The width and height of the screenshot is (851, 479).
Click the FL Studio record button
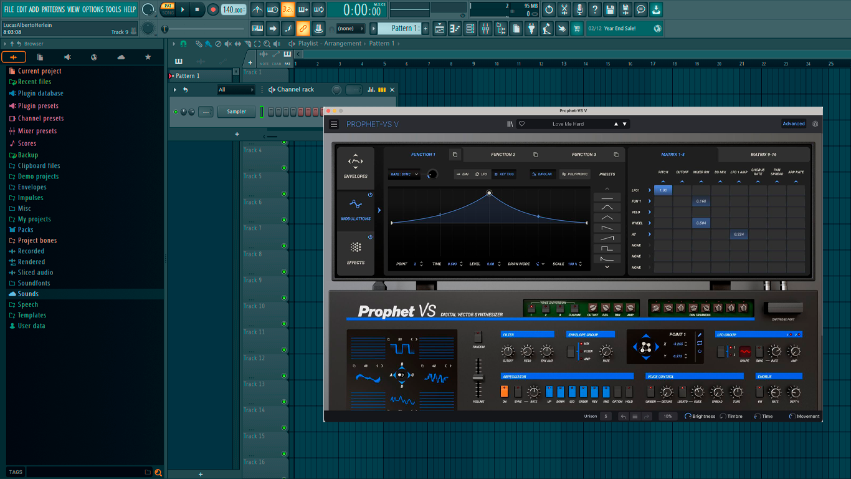[x=213, y=9]
